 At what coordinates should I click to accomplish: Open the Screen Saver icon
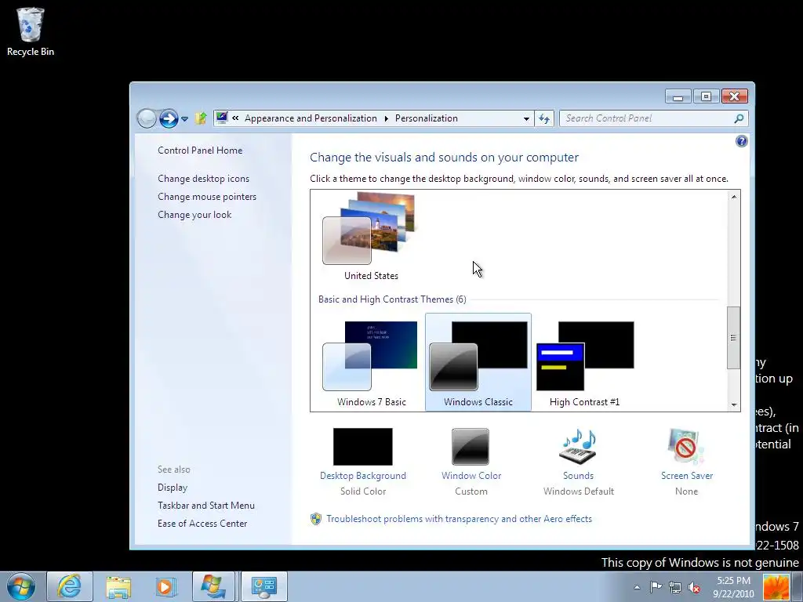click(686, 447)
